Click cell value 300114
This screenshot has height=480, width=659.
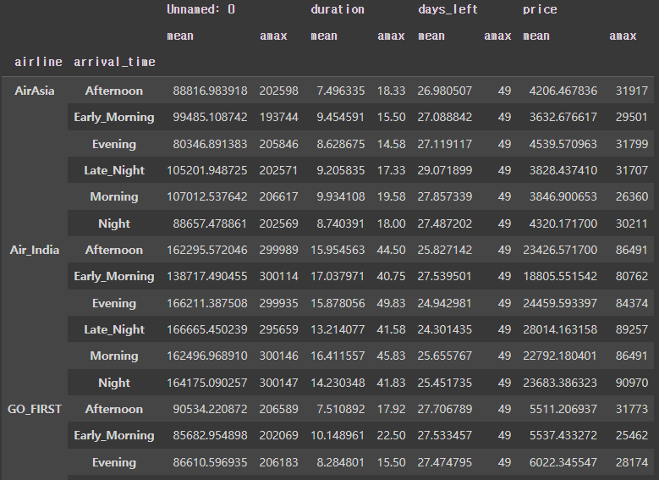coord(278,276)
